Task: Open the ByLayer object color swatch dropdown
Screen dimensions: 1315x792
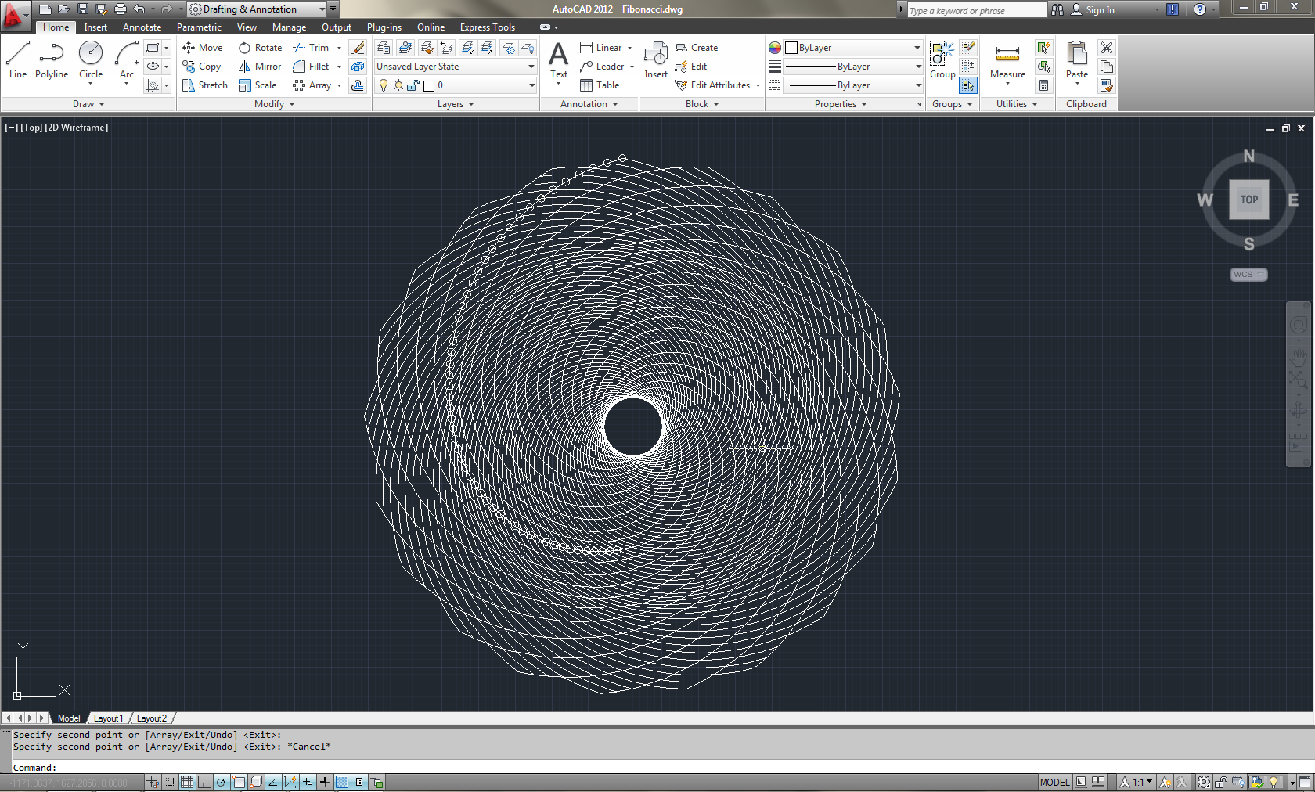Action: point(854,48)
